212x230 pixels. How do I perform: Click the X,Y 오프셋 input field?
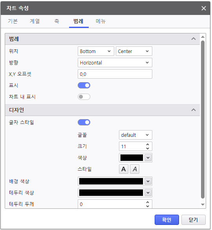click(115, 74)
